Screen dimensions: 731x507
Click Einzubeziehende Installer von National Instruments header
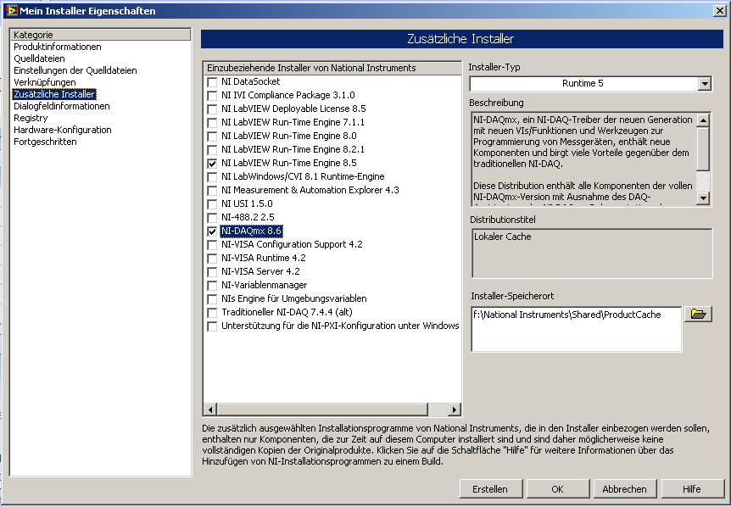click(332, 68)
